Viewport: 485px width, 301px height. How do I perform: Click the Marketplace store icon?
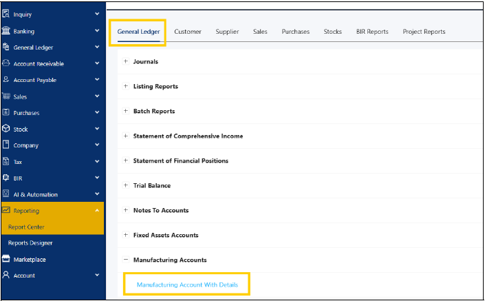[6, 259]
